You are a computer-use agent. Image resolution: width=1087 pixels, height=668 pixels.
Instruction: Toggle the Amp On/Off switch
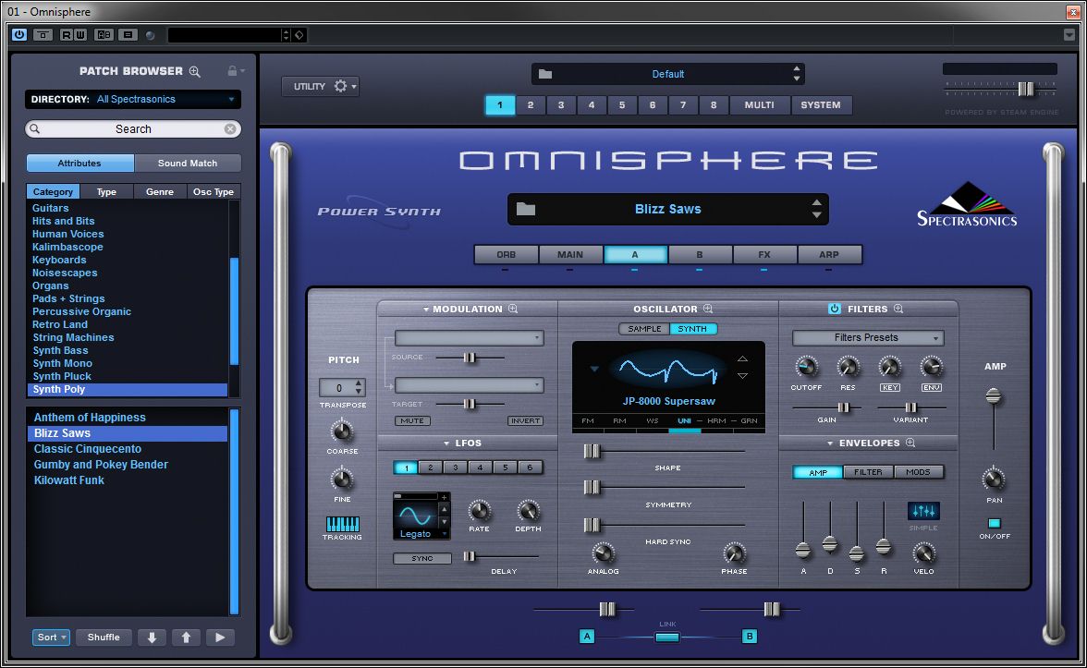tap(995, 523)
